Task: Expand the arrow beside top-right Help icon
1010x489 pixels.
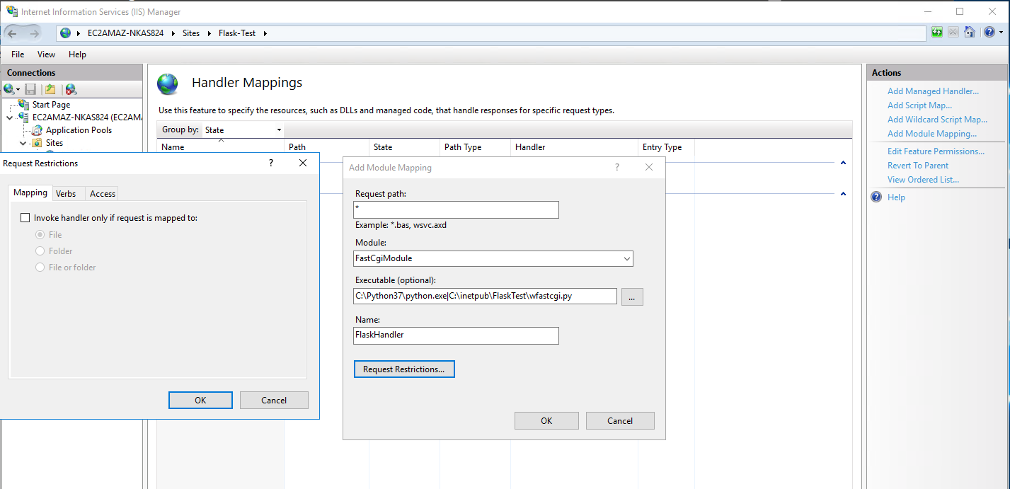Action: click(x=1000, y=33)
